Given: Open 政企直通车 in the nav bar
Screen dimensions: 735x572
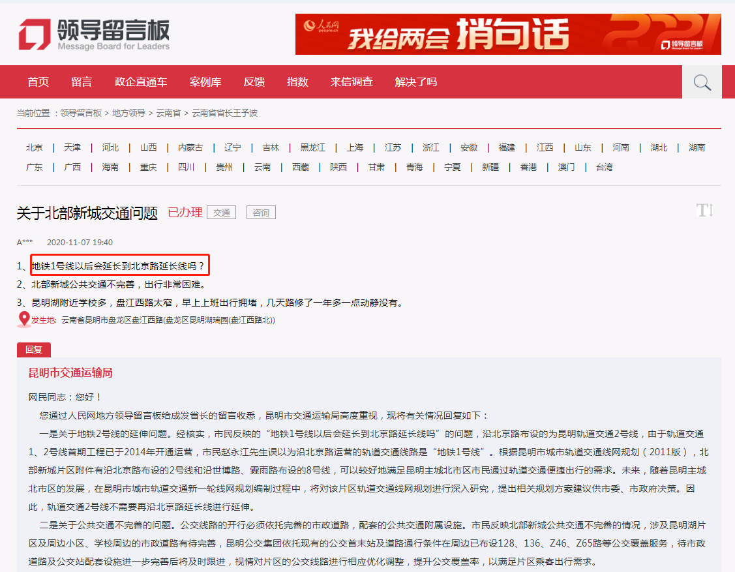Looking at the screenshot, I should tap(141, 82).
